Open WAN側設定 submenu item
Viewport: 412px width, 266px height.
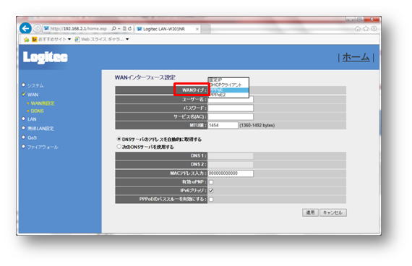coord(43,103)
